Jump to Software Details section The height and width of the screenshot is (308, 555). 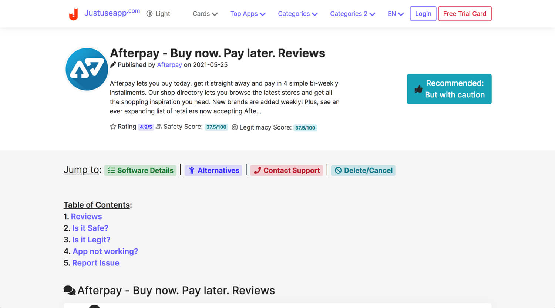coord(141,170)
